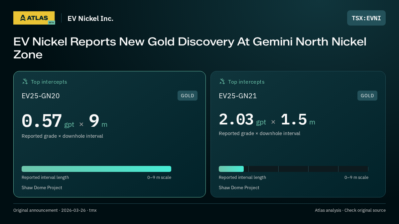Screen dimensions: 399x224
Task: Click the drill icon in the EV25-GN20 card
Action: click(x=25, y=81)
